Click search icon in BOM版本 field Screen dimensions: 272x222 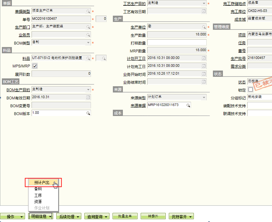click(x=88, y=113)
